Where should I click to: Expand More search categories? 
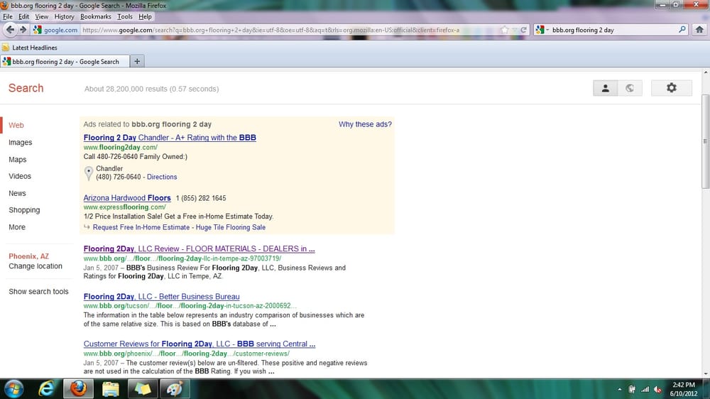[17, 227]
